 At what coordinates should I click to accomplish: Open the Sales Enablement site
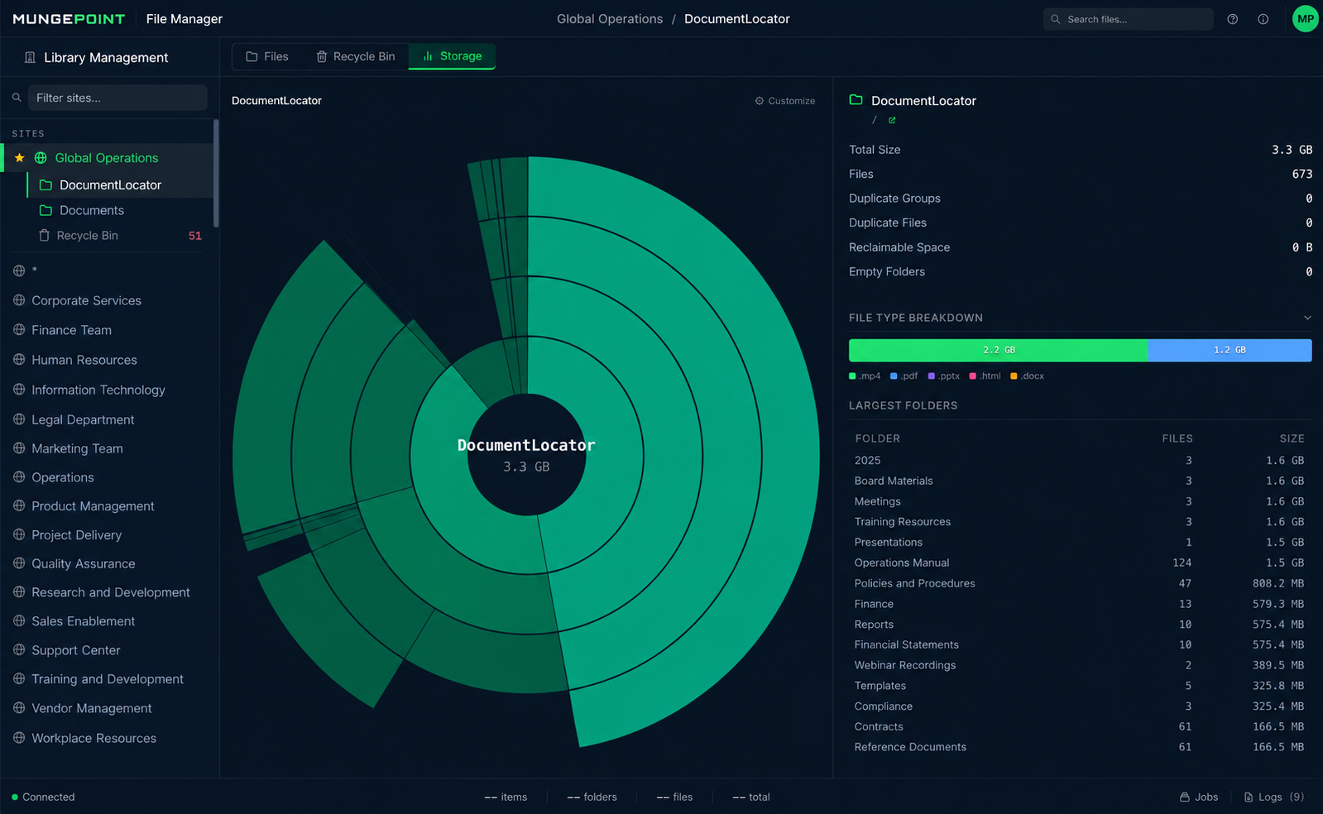83,621
